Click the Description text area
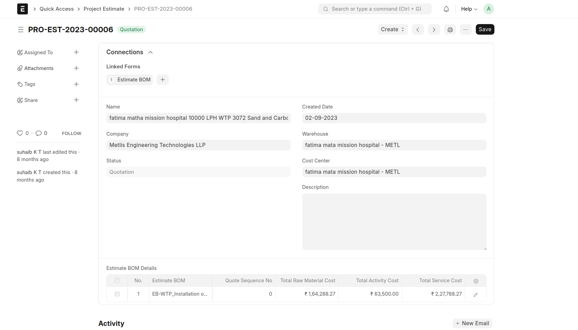The image size is (578, 330). tap(394, 221)
